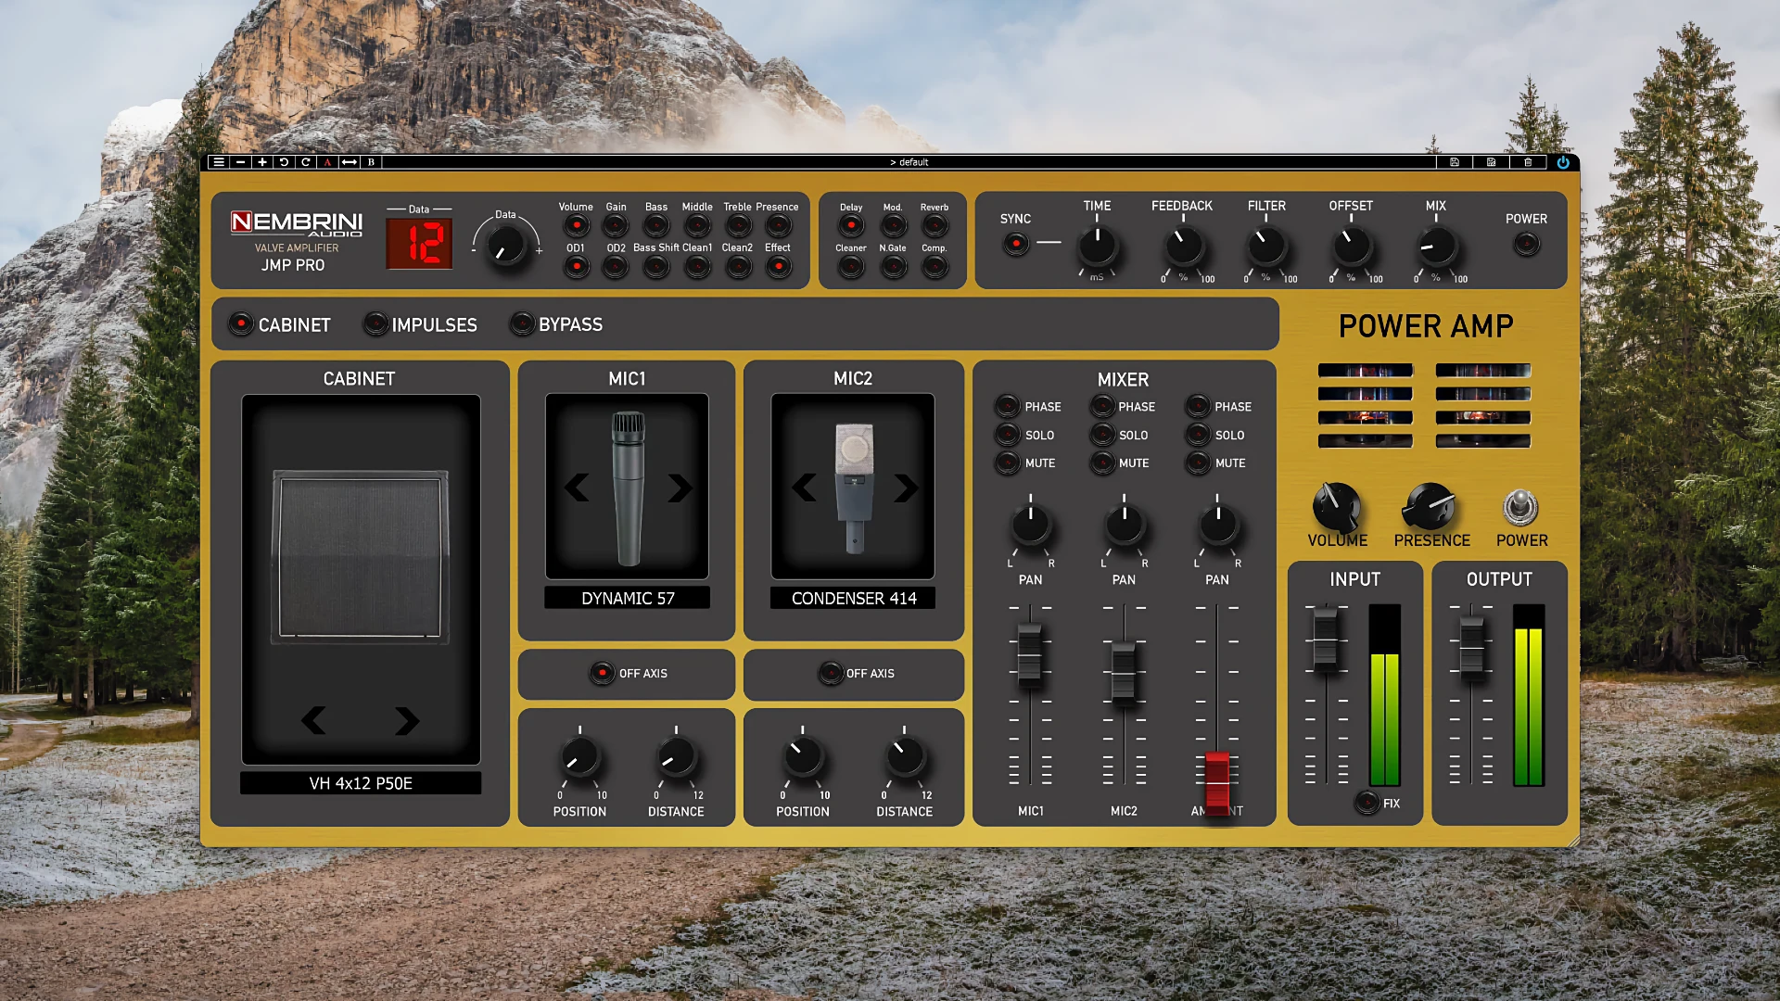Click the OD1 channel button
Image resolution: width=1780 pixels, height=1001 pixels.
(577, 267)
